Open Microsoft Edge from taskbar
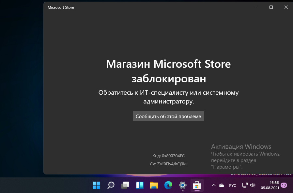 168,185
